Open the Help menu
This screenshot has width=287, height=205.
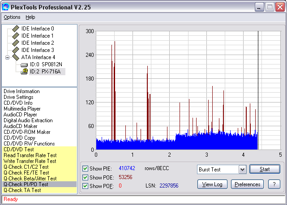30,17
